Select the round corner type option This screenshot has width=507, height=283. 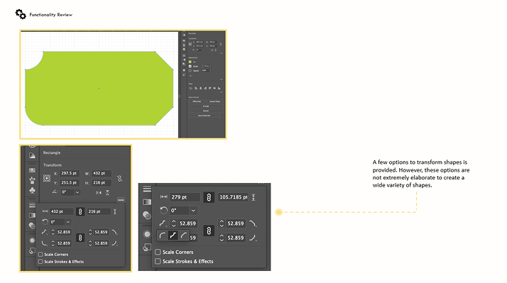click(x=163, y=235)
